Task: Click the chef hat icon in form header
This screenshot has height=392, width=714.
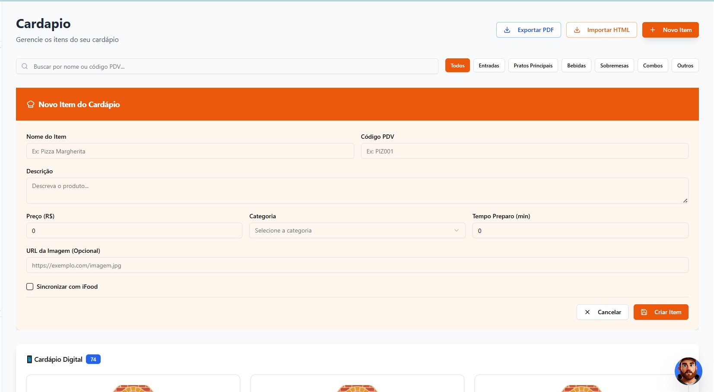Action: [x=31, y=104]
